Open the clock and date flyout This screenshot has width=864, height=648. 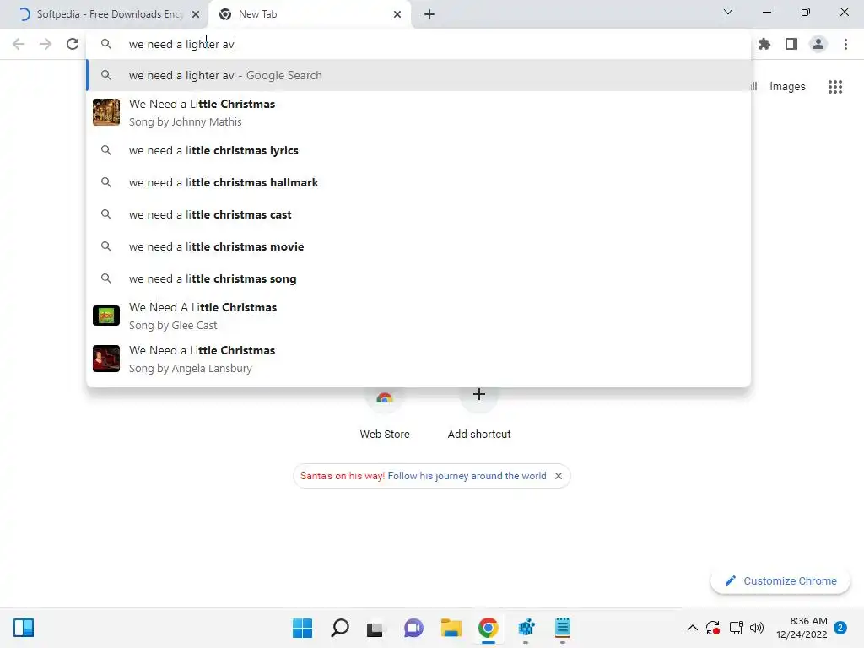(802, 628)
